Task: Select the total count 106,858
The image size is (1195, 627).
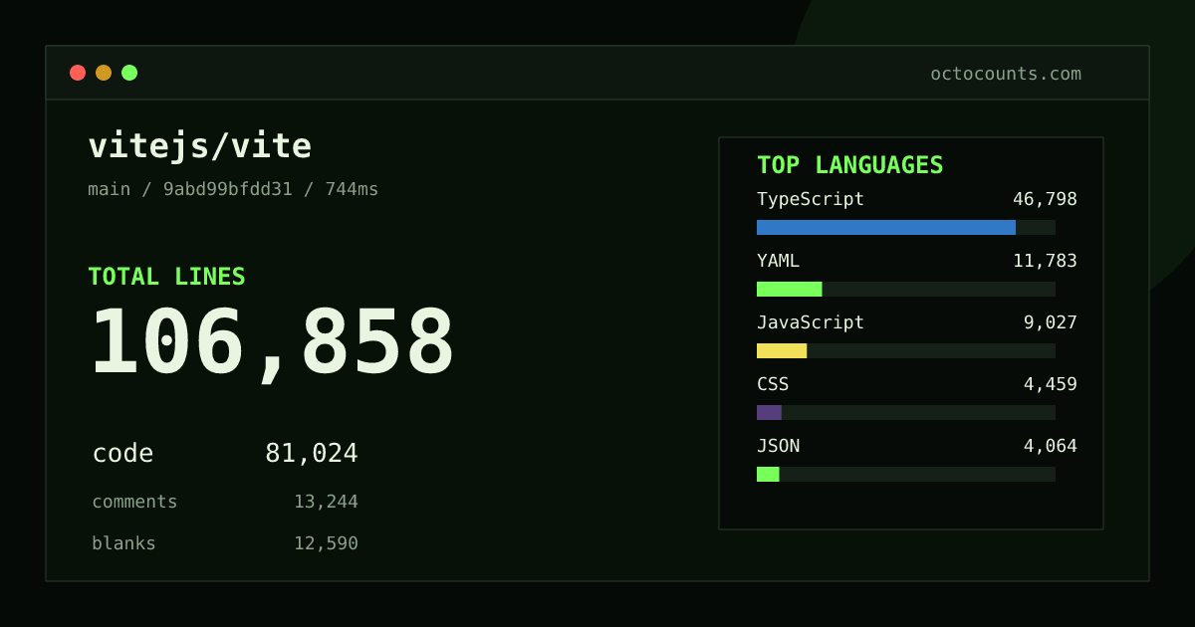Action: point(272,344)
